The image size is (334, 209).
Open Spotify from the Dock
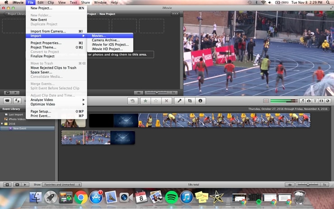(x=172, y=197)
